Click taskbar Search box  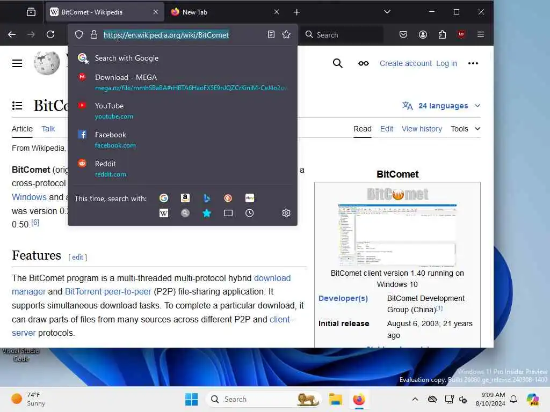(x=263, y=399)
